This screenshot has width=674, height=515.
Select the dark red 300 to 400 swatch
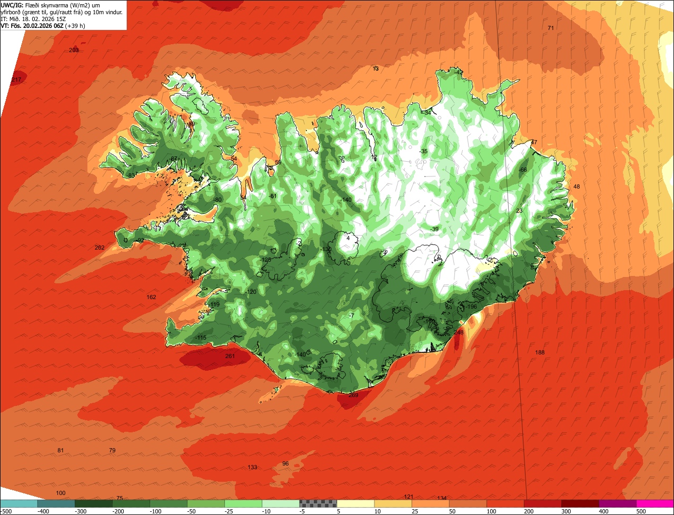[580, 503]
